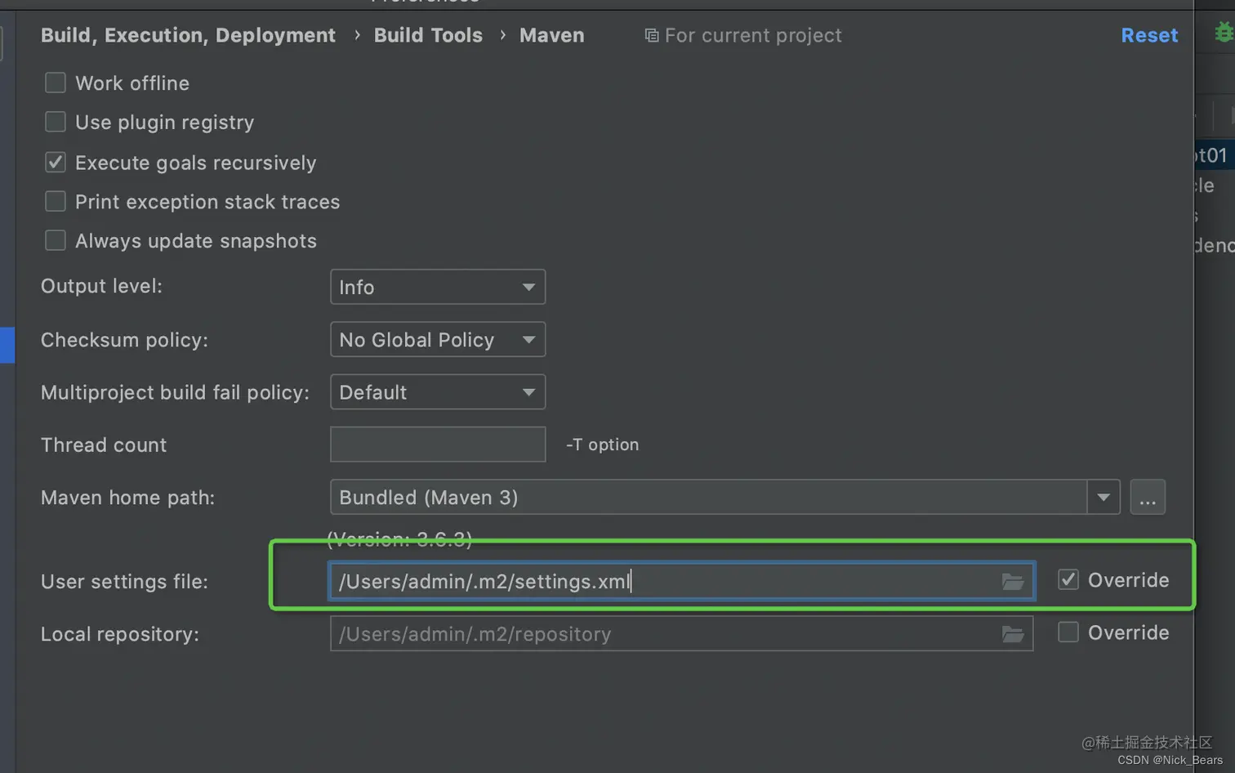Viewport: 1235px width, 773px height.
Task: Click Build, Execution, Deployment breadcrumb
Action: click(x=188, y=35)
